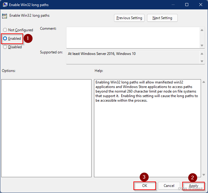Go to Previous Setting
208x193 pixels.
click(129, 18)
